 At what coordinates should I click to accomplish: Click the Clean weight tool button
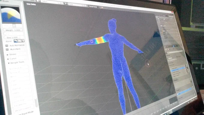pos(21,85)
